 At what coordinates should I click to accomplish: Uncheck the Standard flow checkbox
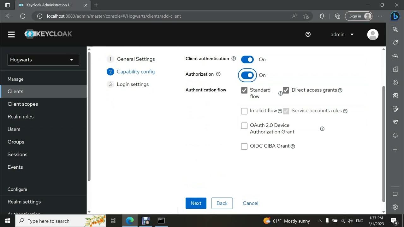244,90
